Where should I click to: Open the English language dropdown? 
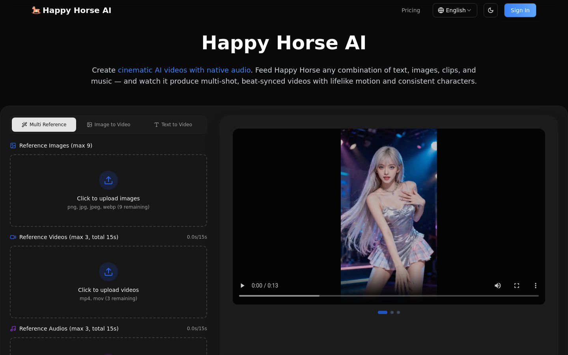(x=455, y=10)
